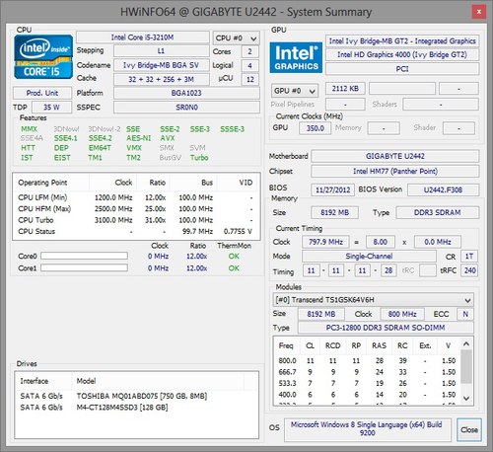Click the tRFC 240 value

click(469, 270)
